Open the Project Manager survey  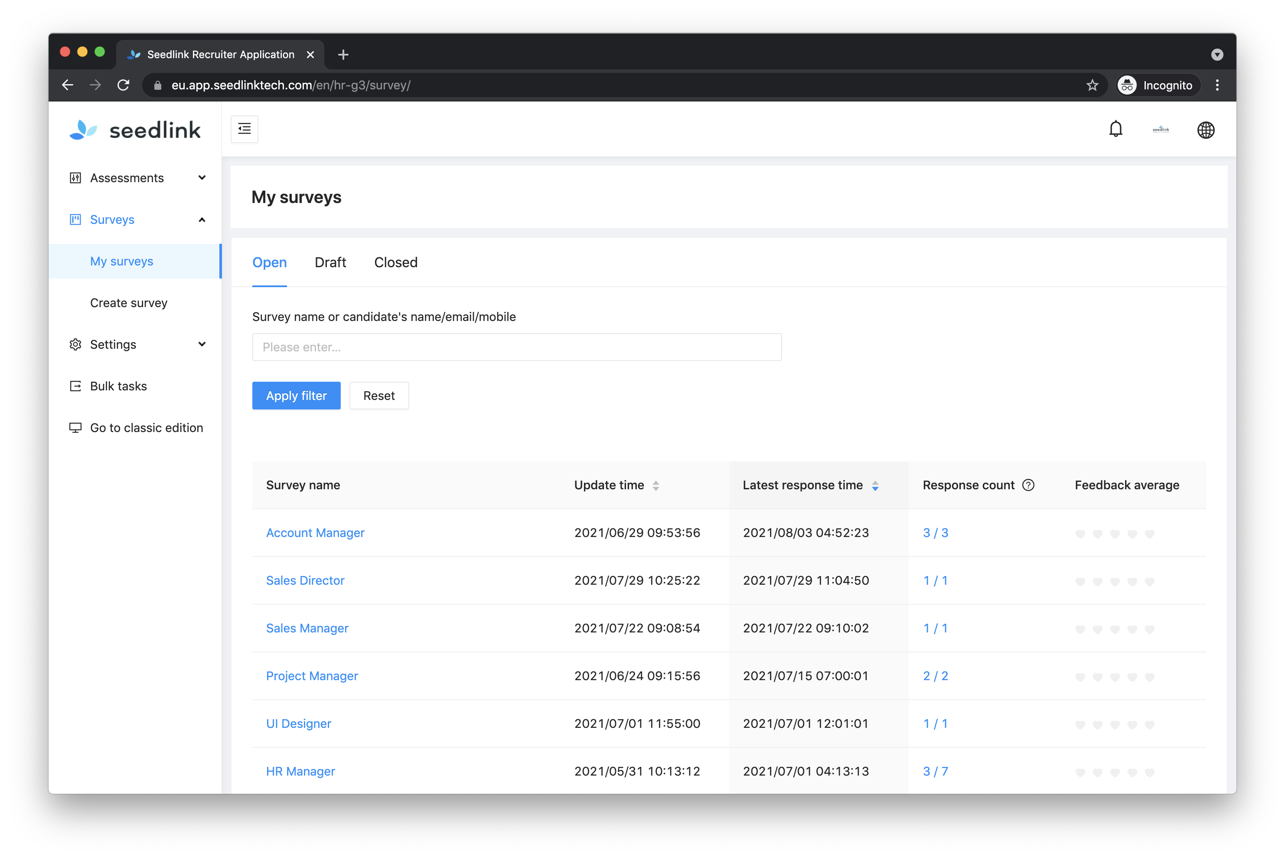[312, 675]
